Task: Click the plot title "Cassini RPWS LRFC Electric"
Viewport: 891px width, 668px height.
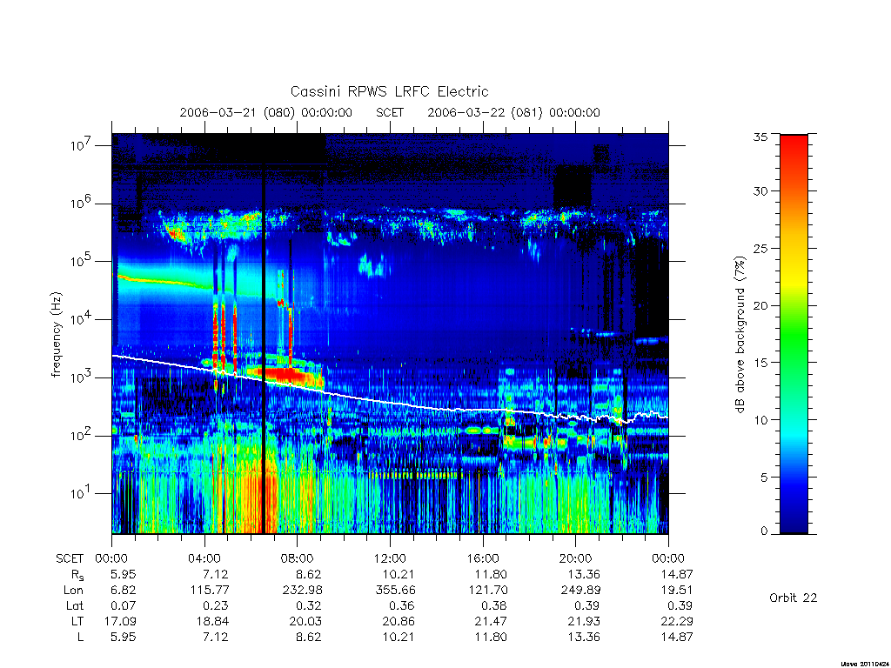Action: click(x=389, y=91)
